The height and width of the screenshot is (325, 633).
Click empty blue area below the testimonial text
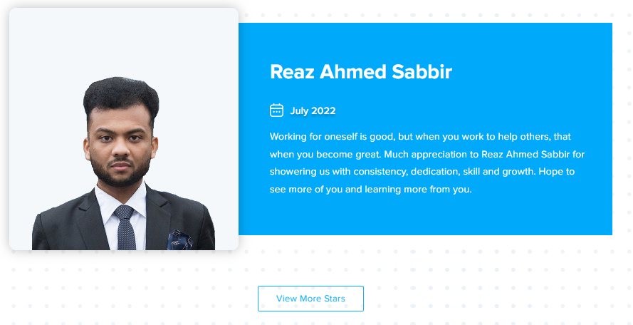pos(425,216)
